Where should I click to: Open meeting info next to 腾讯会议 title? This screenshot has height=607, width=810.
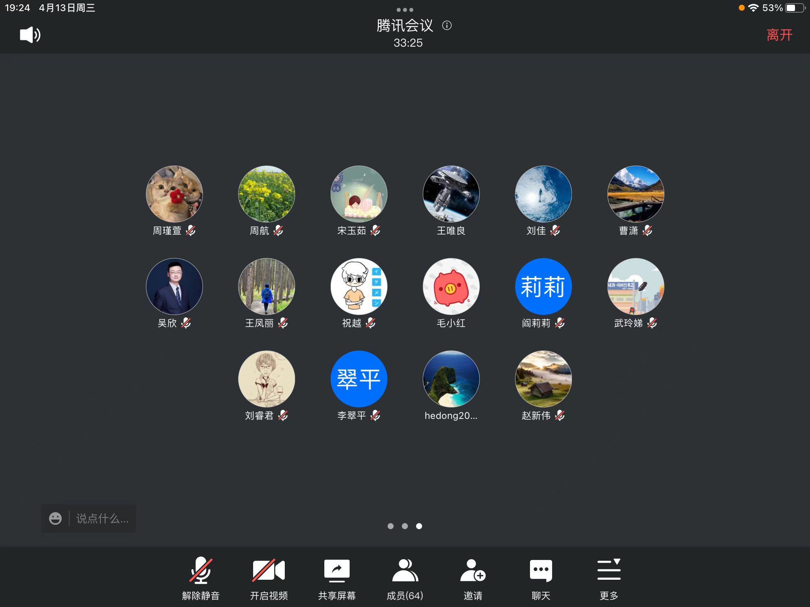pos(447,26)
